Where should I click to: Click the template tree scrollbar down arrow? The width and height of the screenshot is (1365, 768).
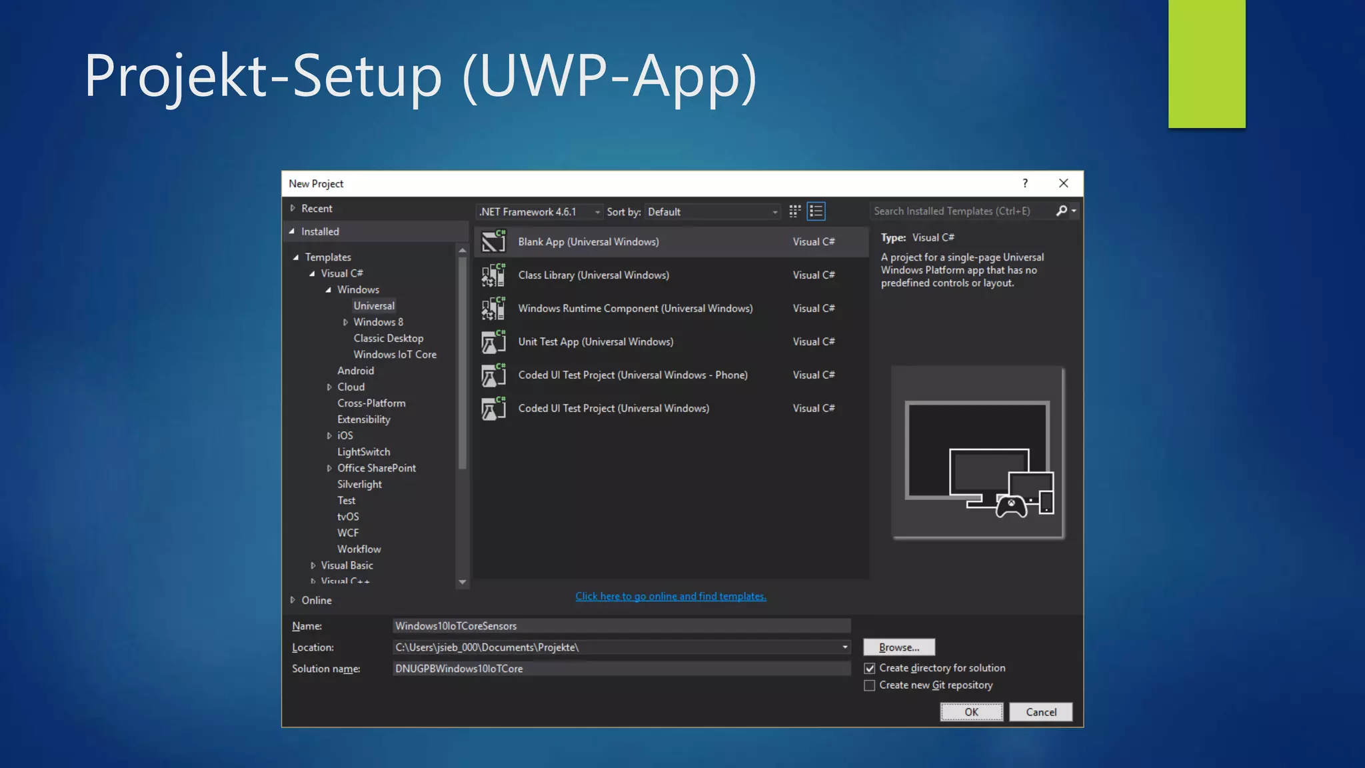pos(463,582)
